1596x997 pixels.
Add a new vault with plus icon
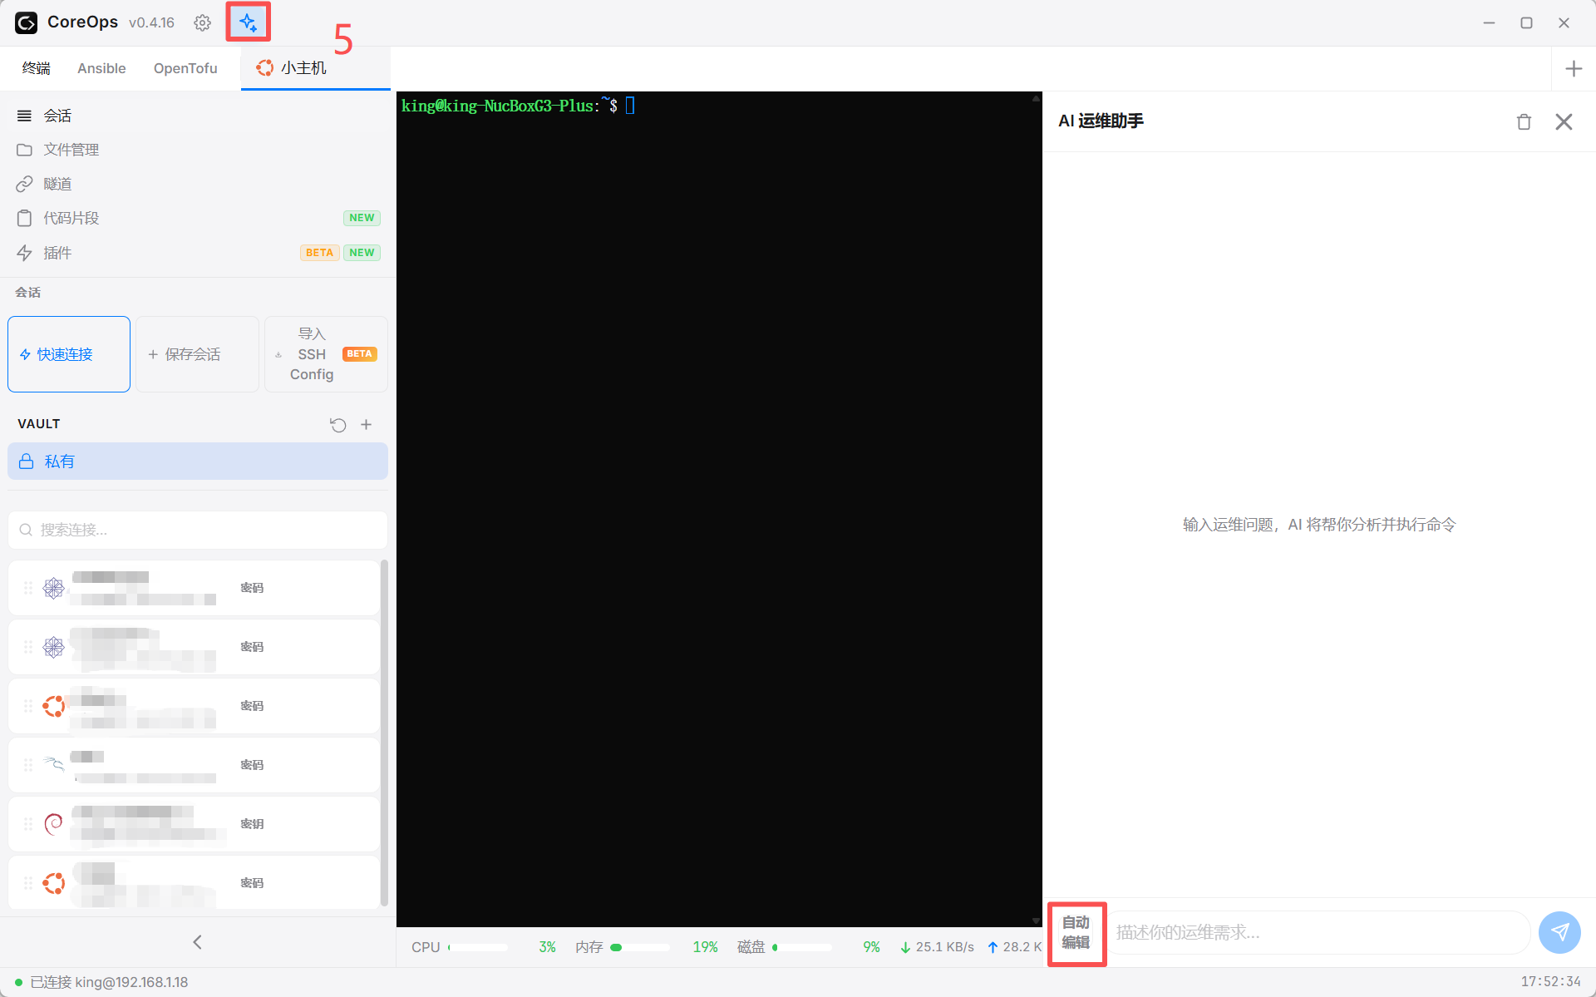pyautogui.click(x=366, y=425)
